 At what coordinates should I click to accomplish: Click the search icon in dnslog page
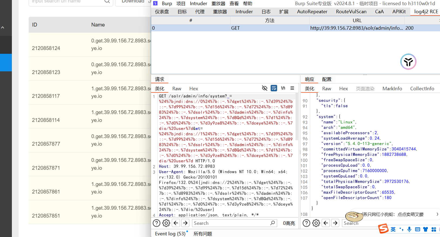(107, 1)
